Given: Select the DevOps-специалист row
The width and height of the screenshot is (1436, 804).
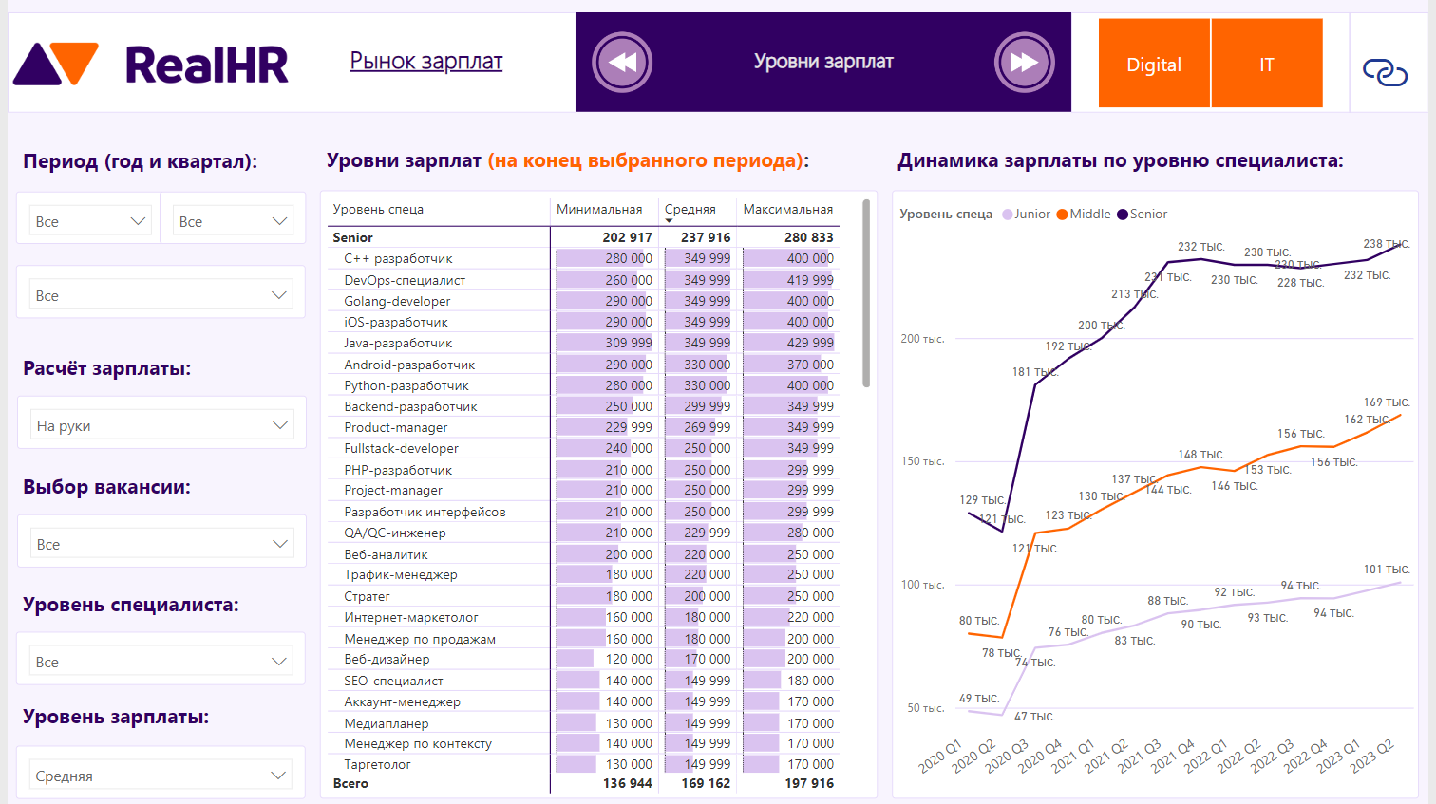Looking at the screenshot, I should pos(583,280).
